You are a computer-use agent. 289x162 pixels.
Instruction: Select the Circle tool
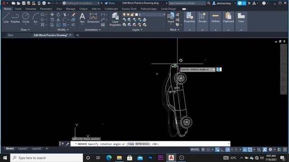tap(26, 18)
